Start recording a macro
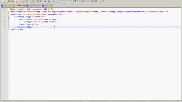 pos(83,1)
